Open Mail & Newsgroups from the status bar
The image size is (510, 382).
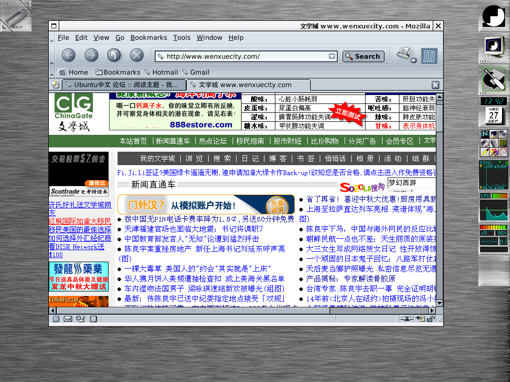point(68,319)
